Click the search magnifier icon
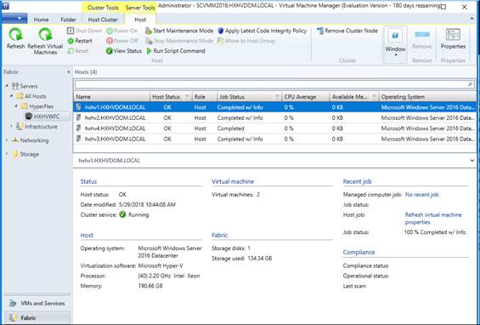 pos(471,84)
